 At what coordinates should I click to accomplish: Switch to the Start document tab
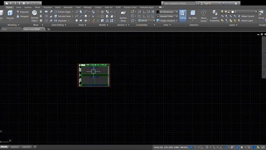(11, 29)
